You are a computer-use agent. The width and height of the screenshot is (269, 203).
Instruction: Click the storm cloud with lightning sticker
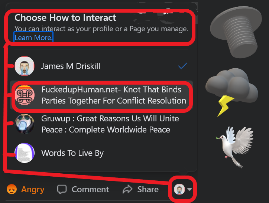232,92
